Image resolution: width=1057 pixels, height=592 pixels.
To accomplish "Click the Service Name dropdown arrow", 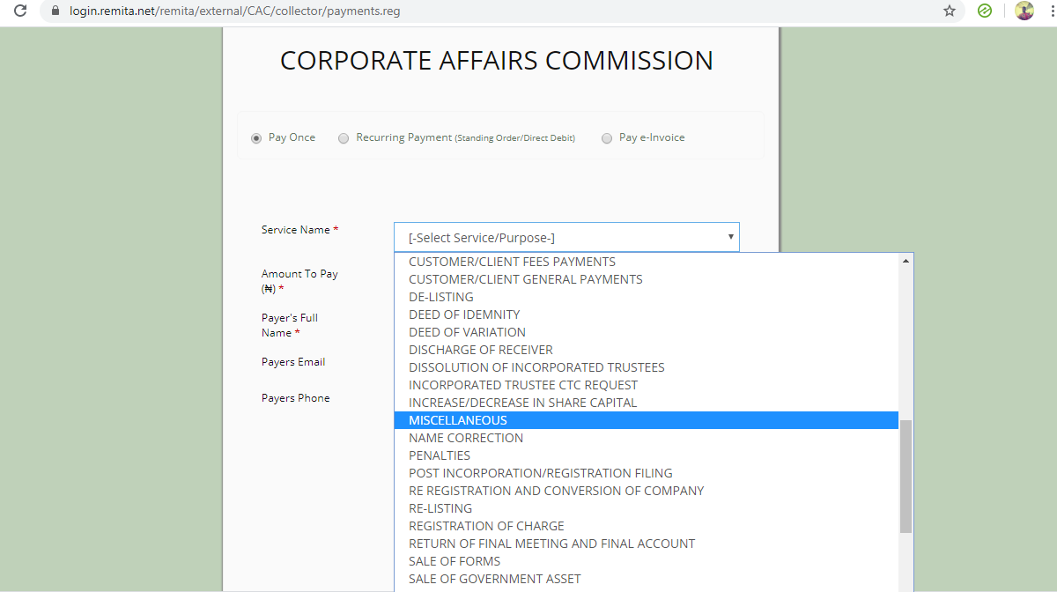I will point(730,237).
